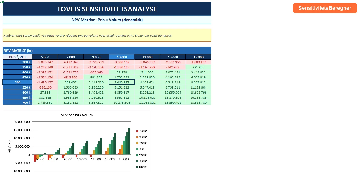Click the PRIS \ VOL corner cell
The height and width of the screenshot is (172, 360).
tap(18, 57)
